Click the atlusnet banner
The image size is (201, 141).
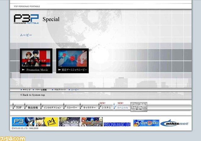pos(174,123)
